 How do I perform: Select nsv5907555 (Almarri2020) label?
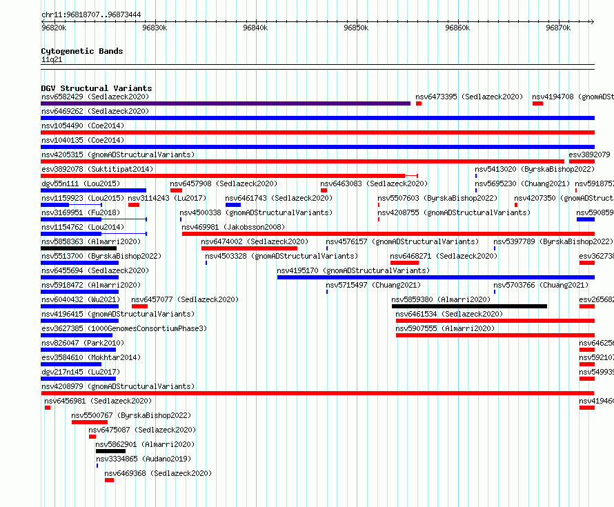pos(445,328)
